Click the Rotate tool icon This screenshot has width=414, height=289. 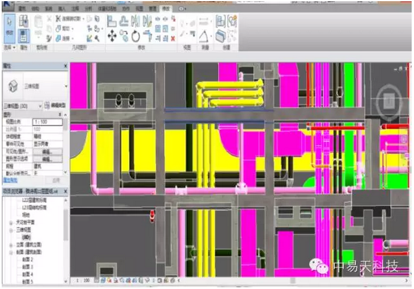pyautogui.click(x=135, y=36)
